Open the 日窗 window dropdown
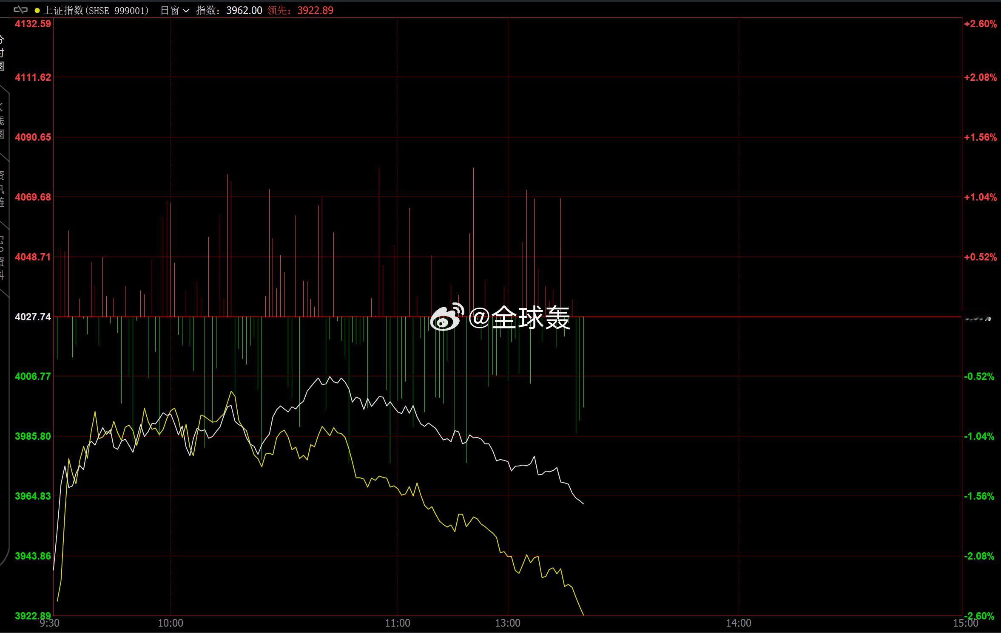Screen dimensions: 1001x633 (174, 10)
